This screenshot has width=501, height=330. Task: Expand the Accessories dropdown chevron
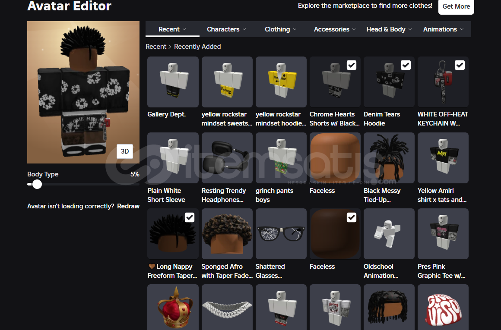[x=354, y=29]
